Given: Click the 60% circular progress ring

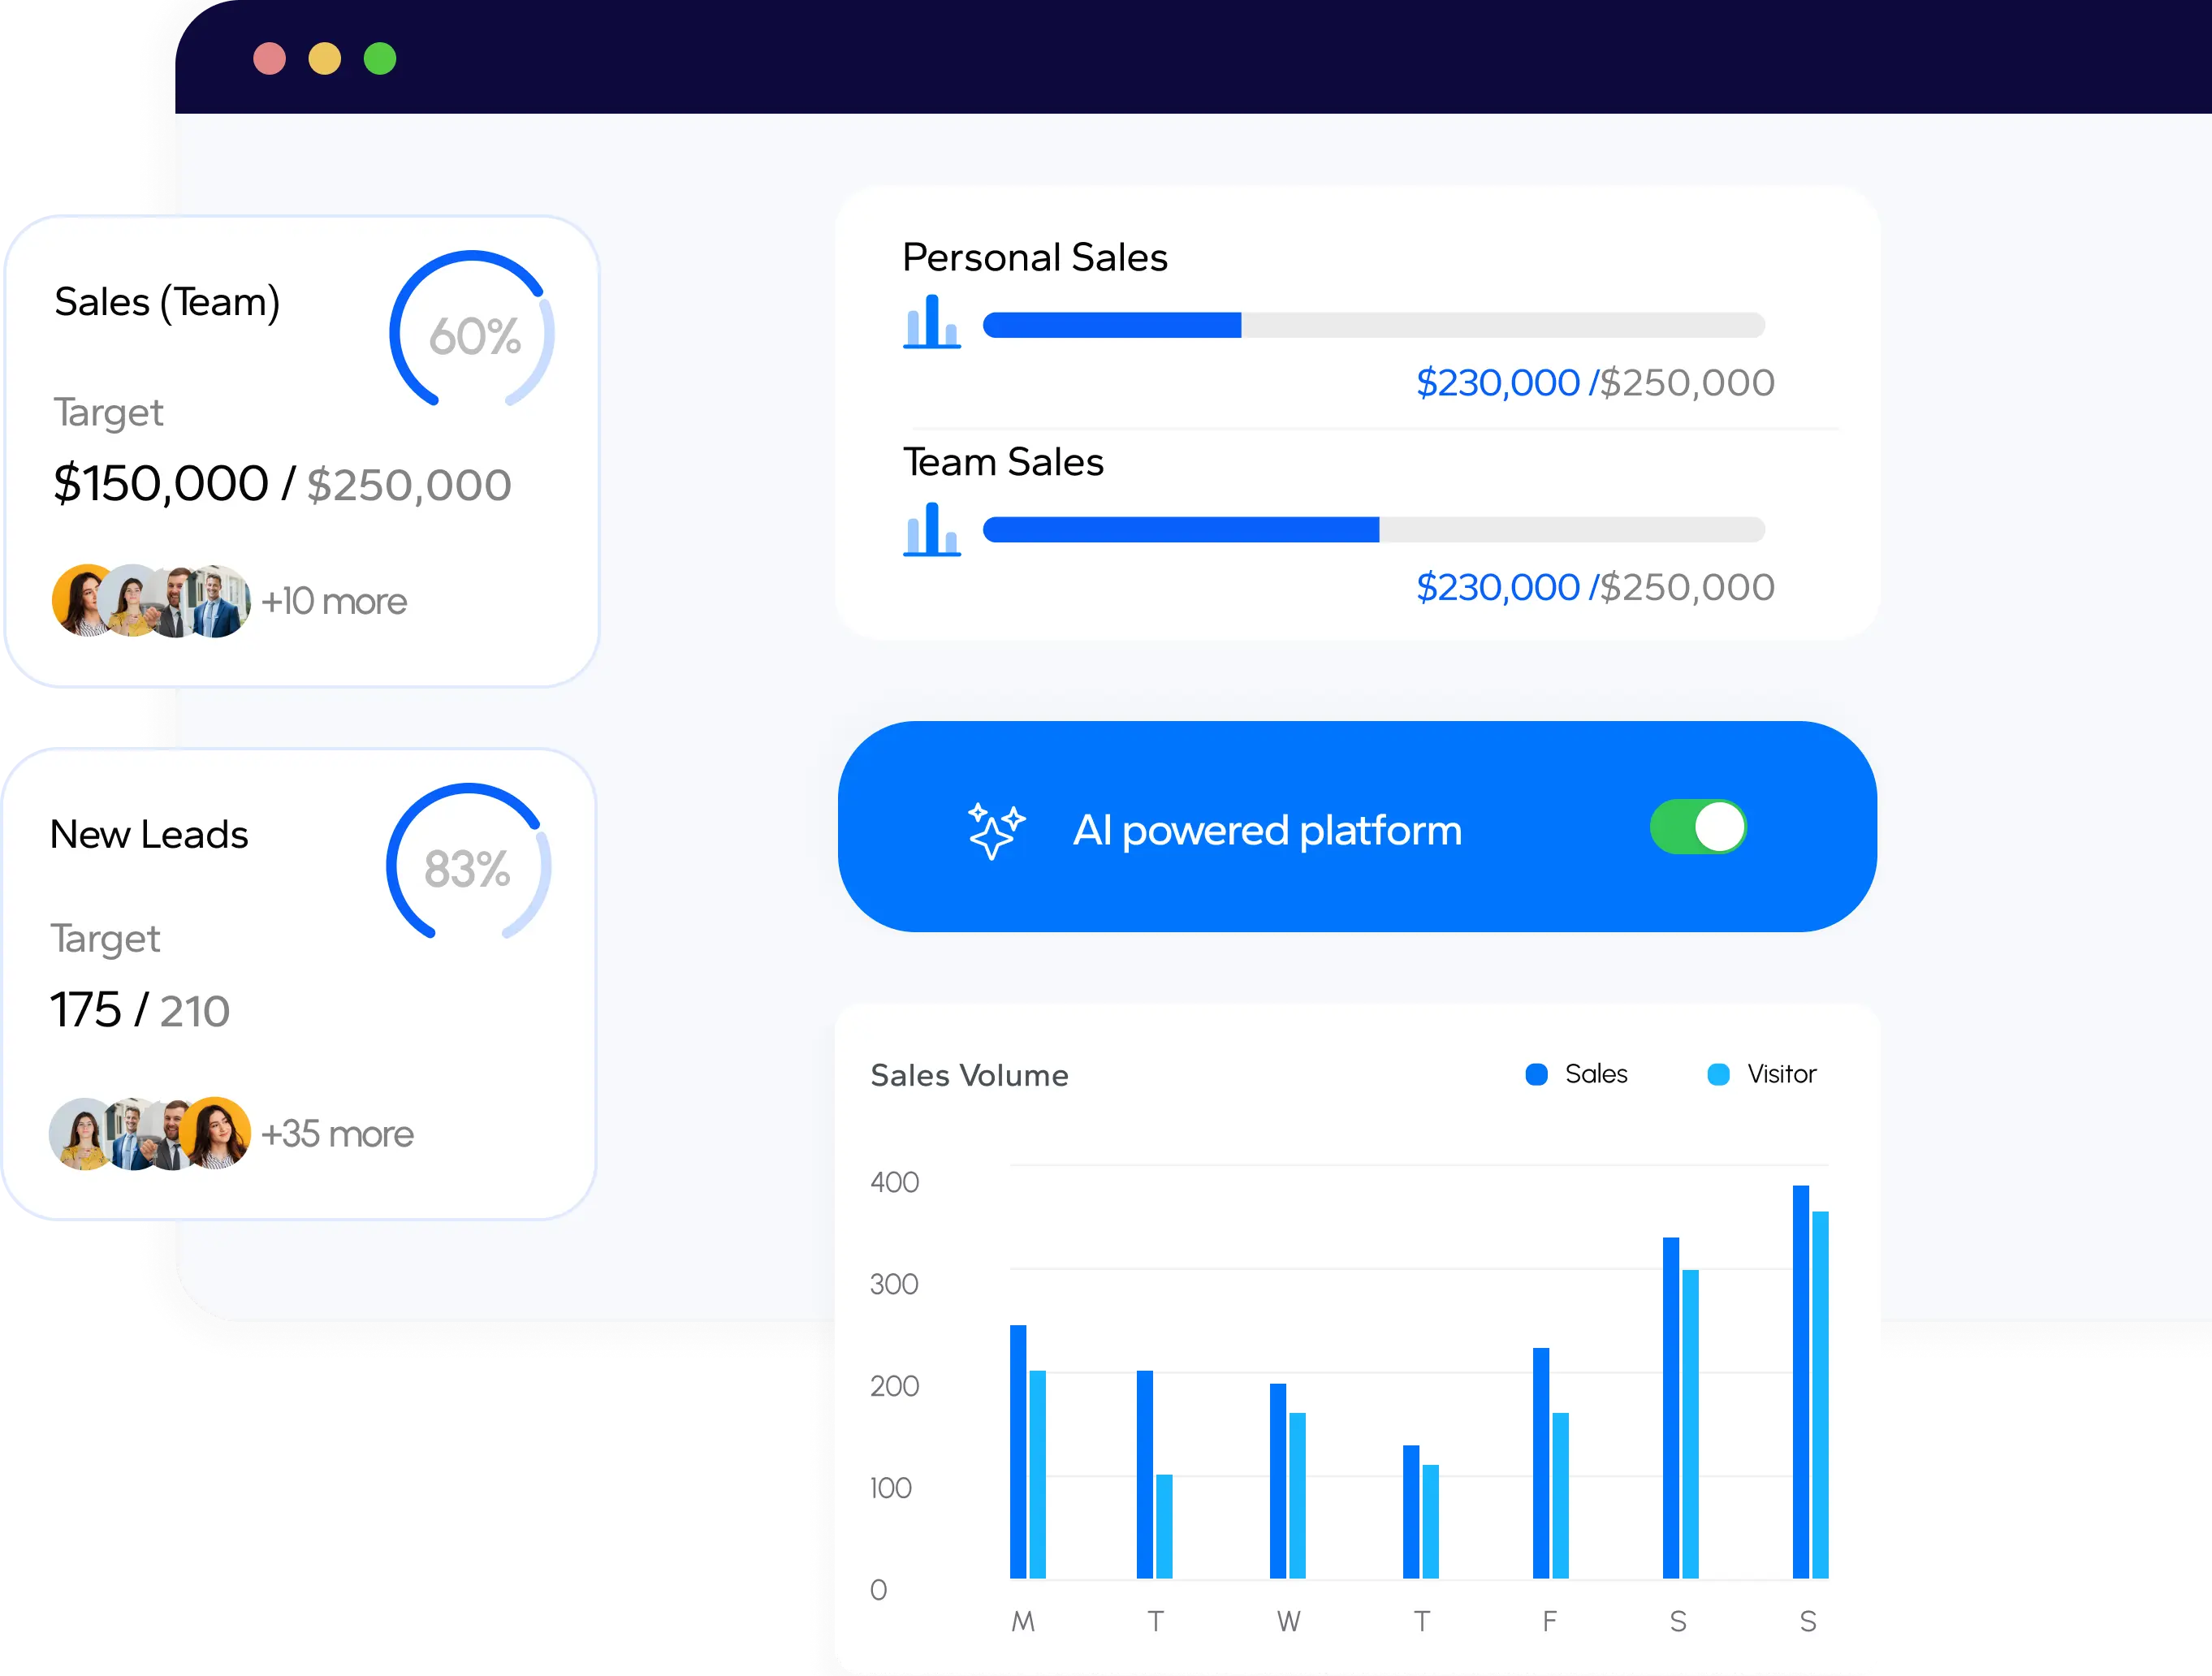Looking at the screenshot, I should coord(472,330).
